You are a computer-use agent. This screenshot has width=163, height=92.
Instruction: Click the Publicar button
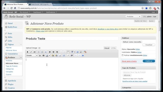(149, 61)
